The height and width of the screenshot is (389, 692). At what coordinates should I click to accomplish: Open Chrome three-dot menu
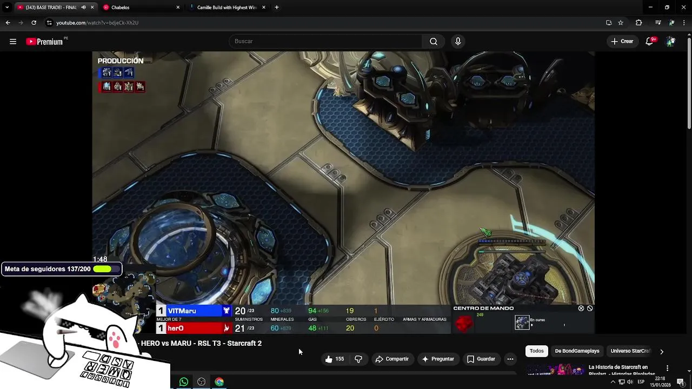coord(684,23)
